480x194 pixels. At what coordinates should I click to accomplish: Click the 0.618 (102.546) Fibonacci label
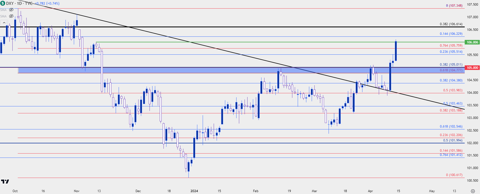(451, 126)
